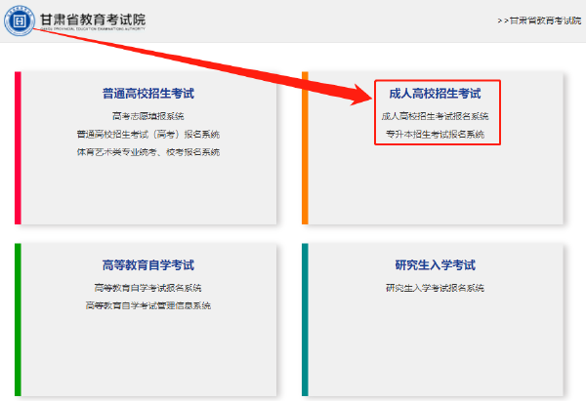Open 研究生入学考试报名系统 link

435,288
